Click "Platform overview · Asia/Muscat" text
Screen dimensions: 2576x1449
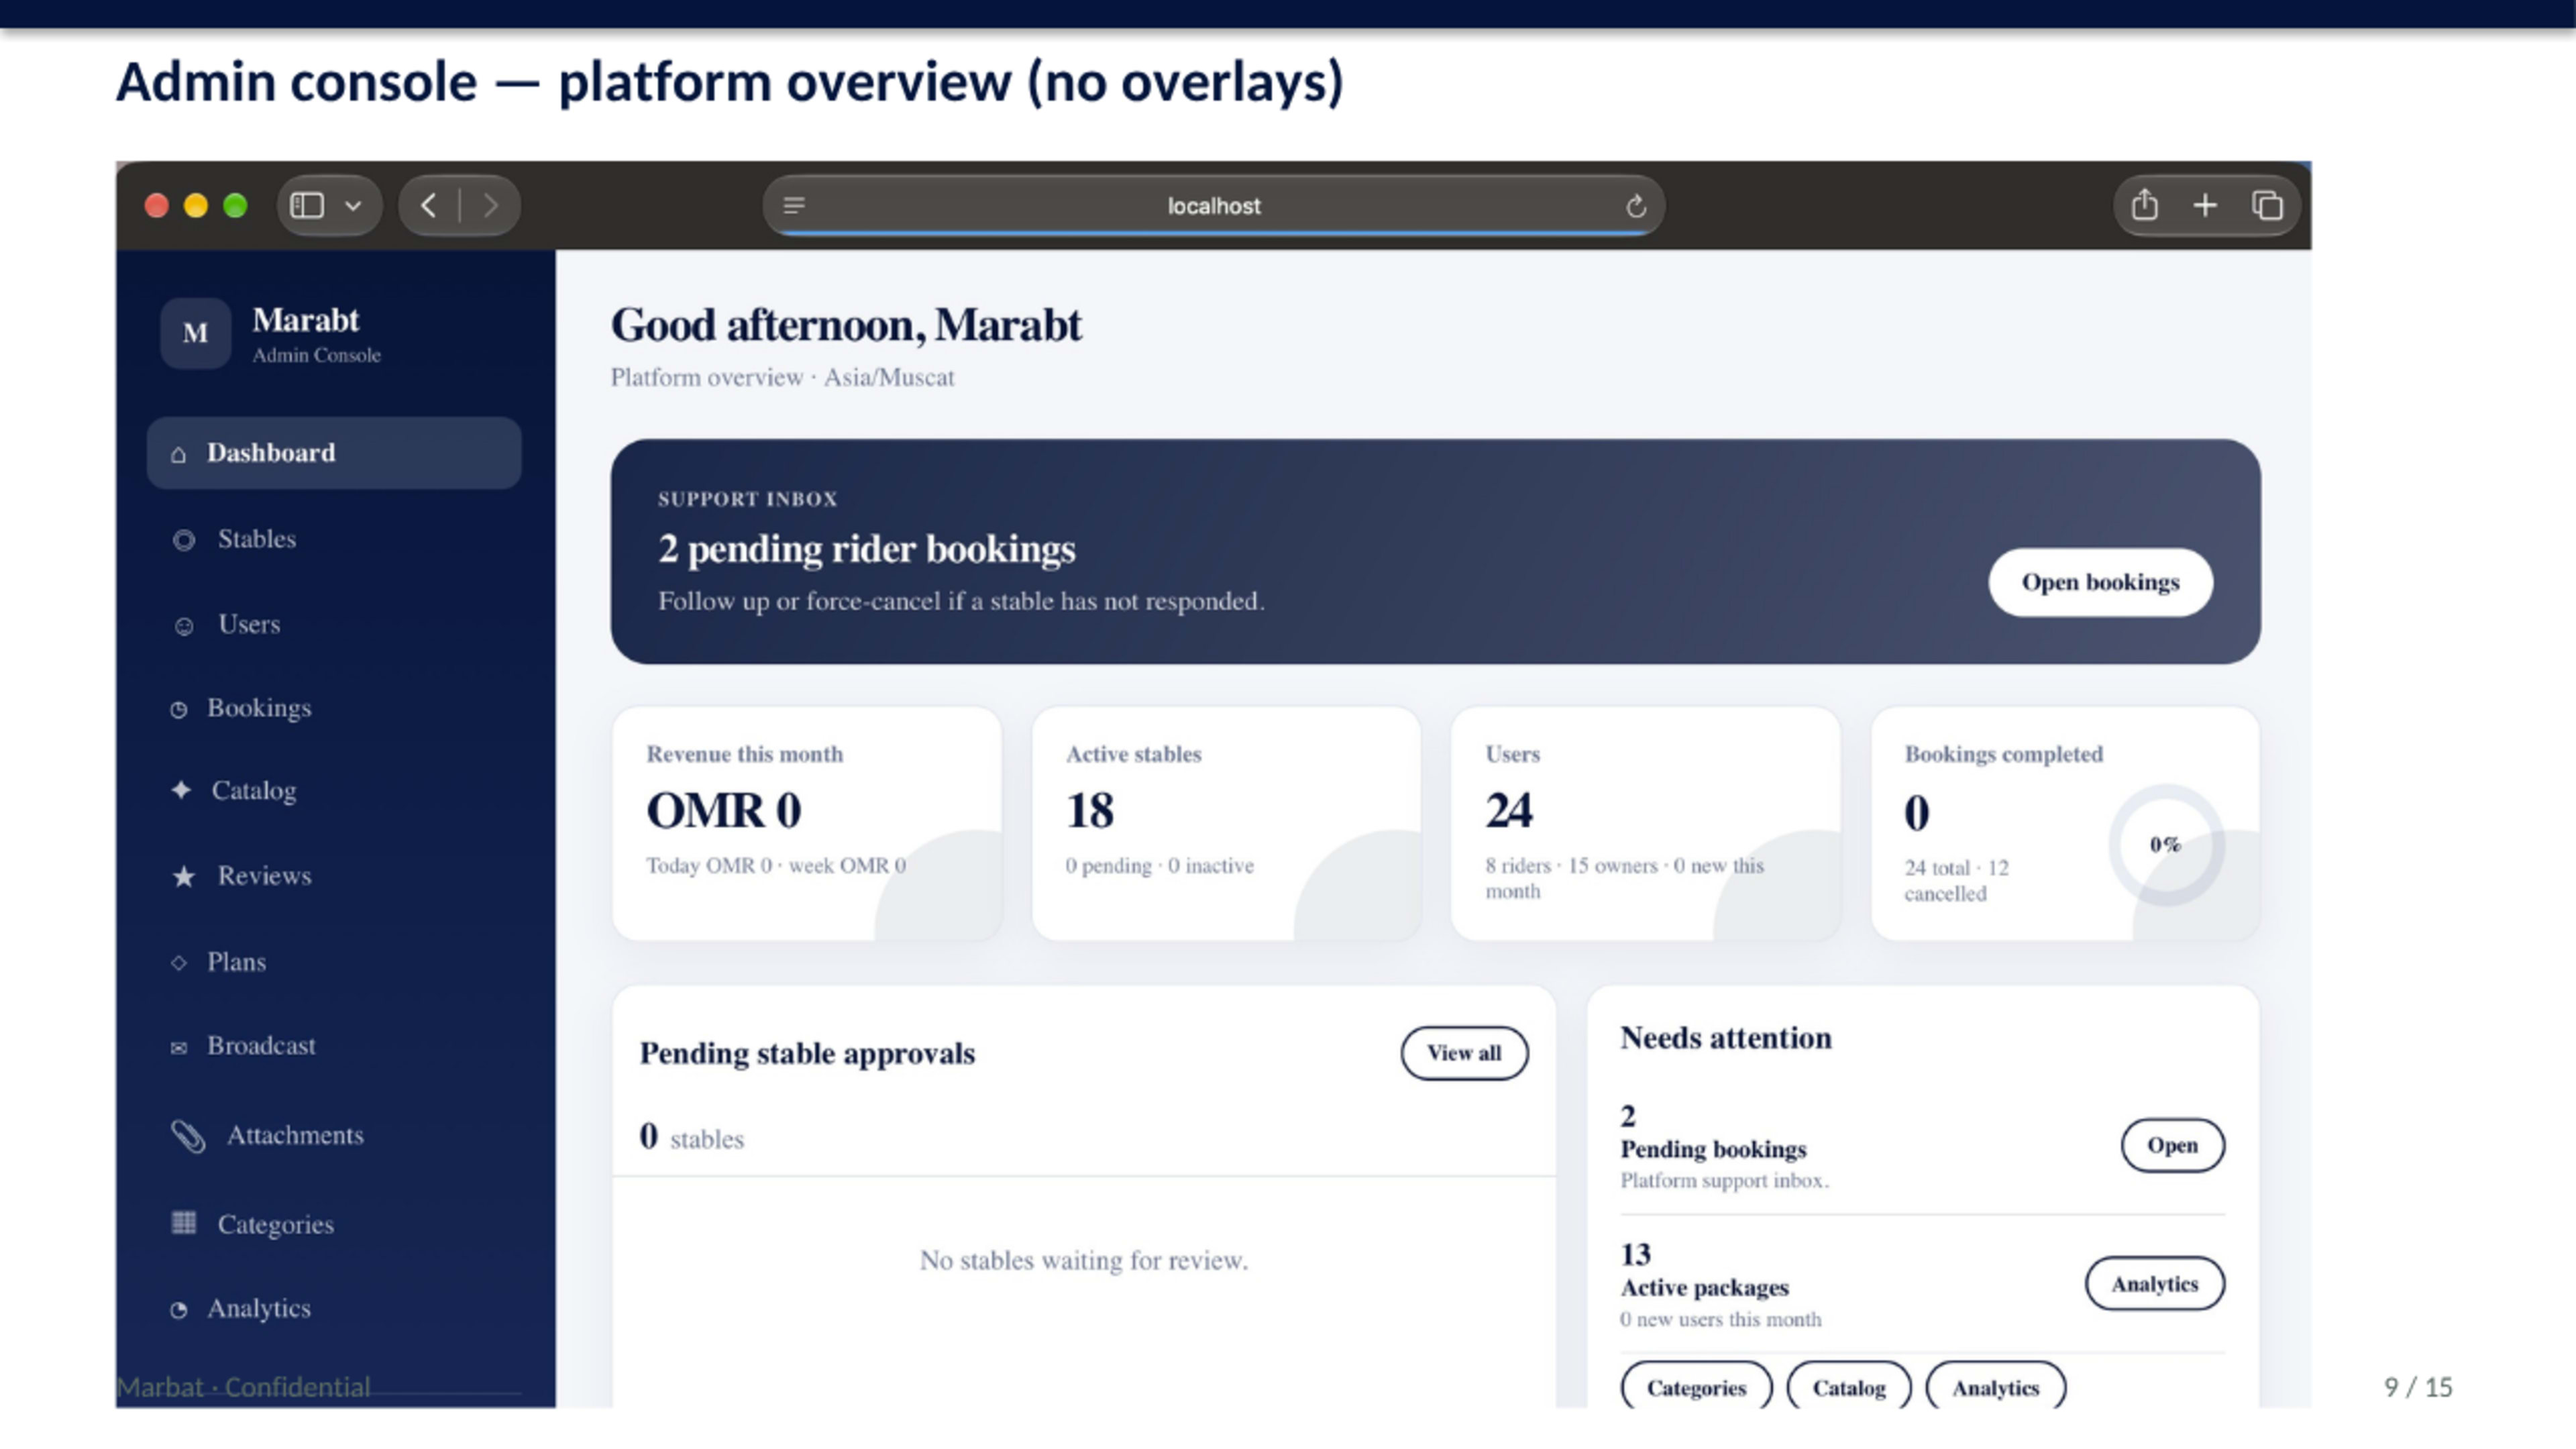tap(783, 377)
